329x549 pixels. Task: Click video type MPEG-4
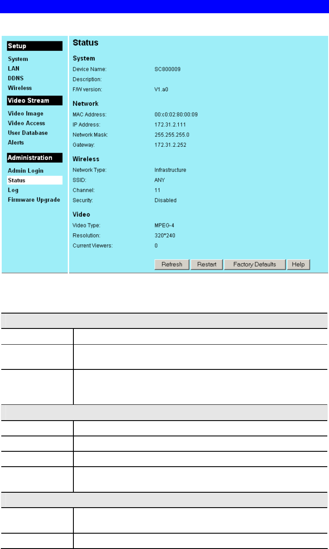click(x=164, y=225)
